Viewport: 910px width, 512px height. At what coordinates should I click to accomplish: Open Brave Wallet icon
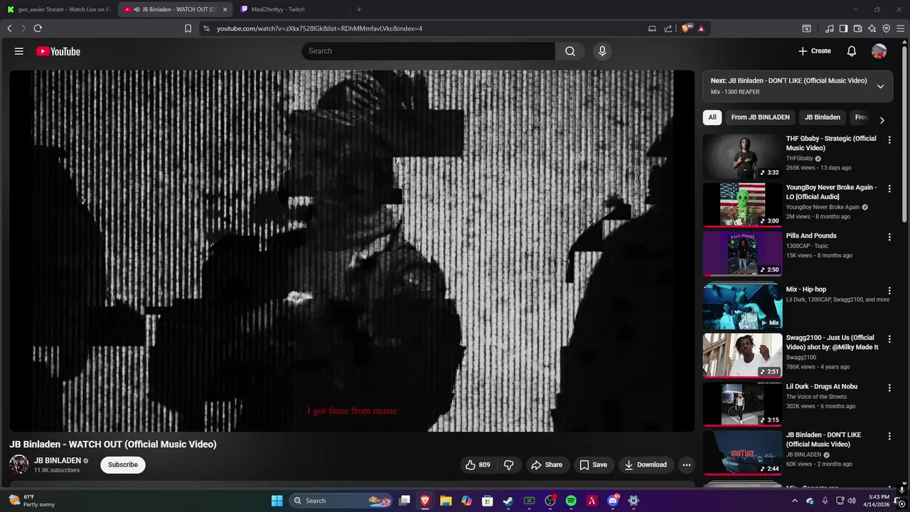point(857,28)
